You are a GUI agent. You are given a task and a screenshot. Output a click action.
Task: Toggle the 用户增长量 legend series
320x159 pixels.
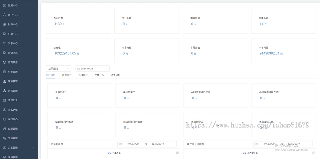click(250, 153)
